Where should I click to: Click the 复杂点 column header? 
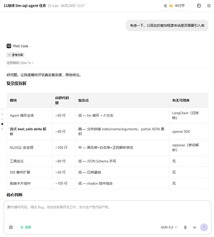pyautogui.click(x=122, y=100)
